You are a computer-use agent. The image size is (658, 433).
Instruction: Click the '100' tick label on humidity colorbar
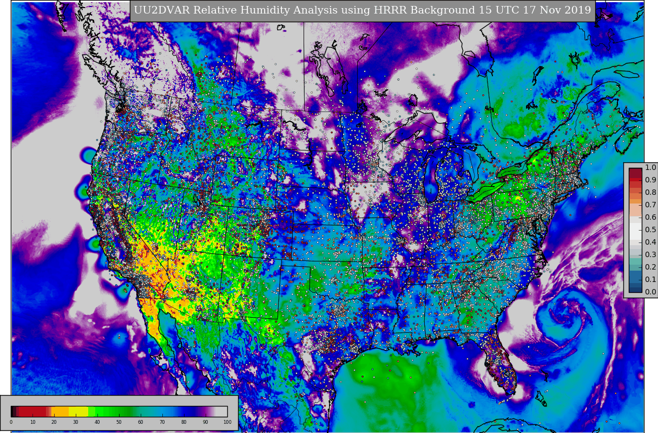click(x=227, y=422)
